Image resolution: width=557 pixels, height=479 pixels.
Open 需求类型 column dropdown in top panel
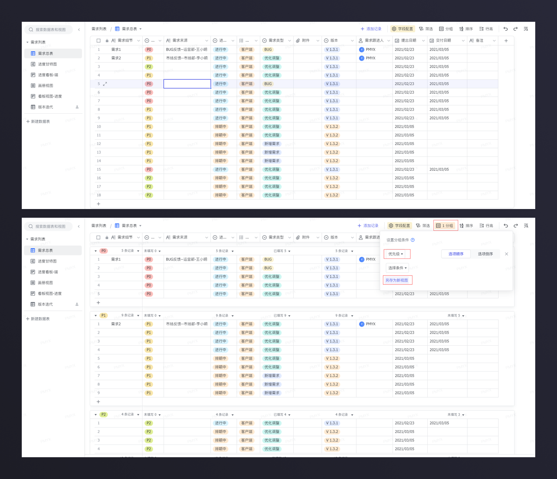coord(289,40)
